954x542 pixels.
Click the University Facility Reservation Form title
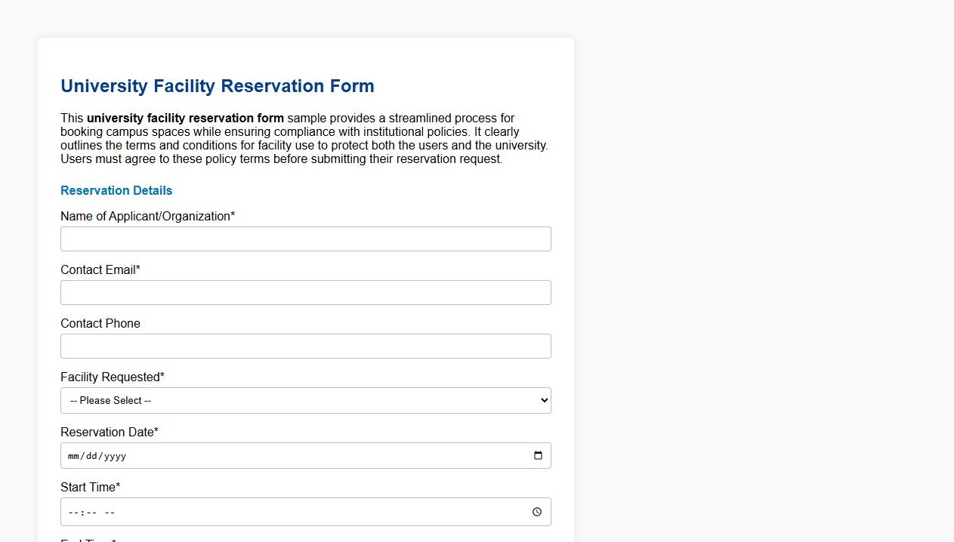tap(218, 86)
